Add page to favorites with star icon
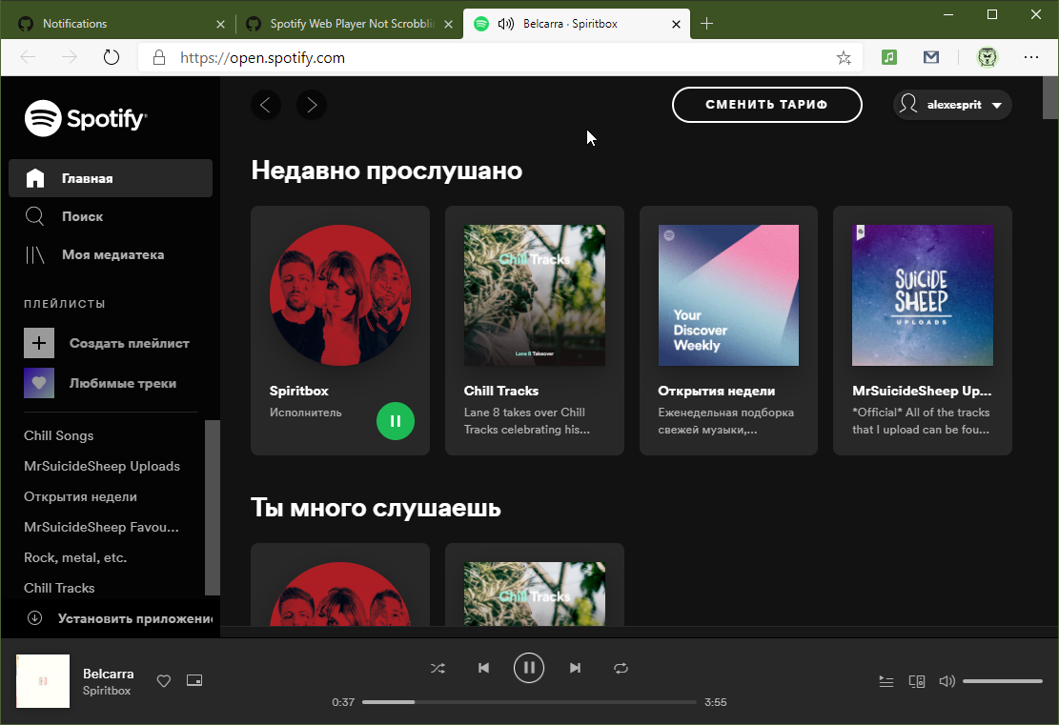1059x725 pixels. click(x=844, y=58)
